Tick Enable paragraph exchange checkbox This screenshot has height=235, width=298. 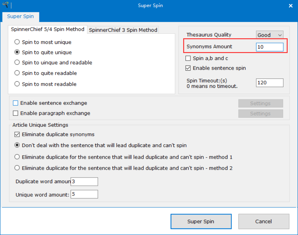[x=15, y=113]
